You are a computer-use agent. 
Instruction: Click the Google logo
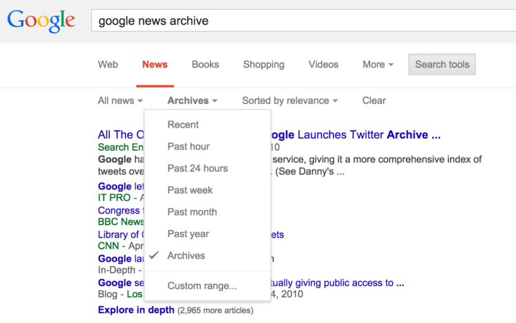pos(41,21)
